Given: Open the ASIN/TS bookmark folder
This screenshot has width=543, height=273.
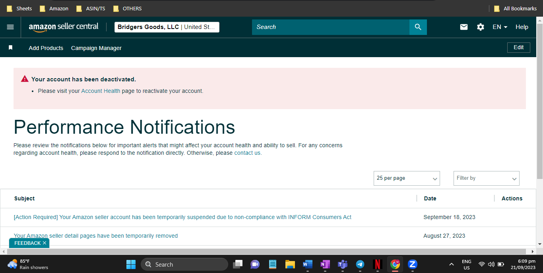Looking at the screenshot, I should [91, 8].
